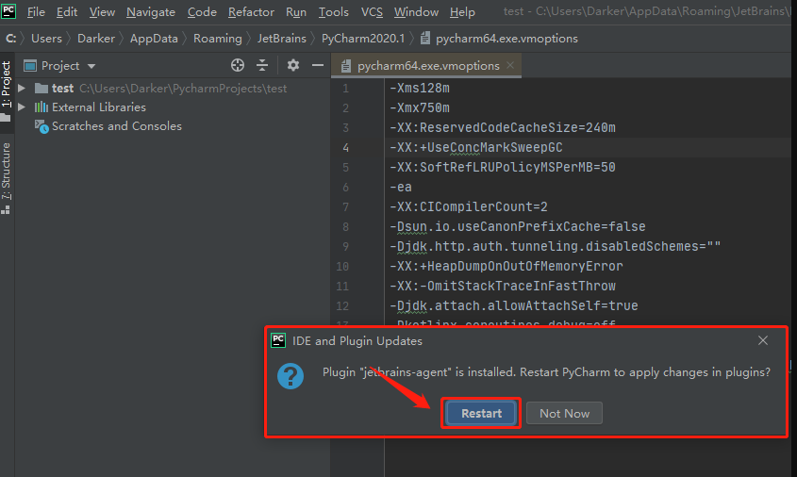Open the Edit menu
This screenshot has width=797, height=477.
[x=67, y=11]
